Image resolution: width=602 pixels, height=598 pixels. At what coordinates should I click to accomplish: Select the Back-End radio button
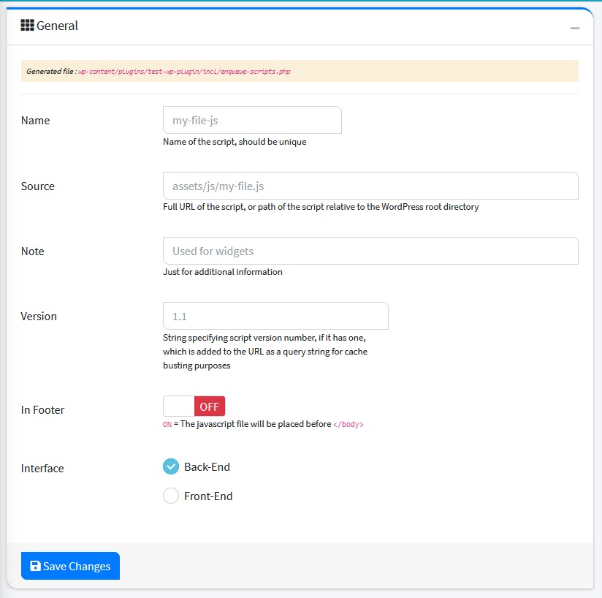(x=171, y=466)
